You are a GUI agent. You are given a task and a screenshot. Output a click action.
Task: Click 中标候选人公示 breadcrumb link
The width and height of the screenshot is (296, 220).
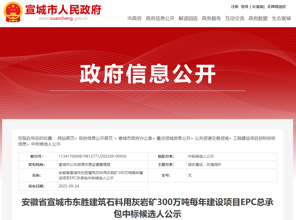46,144
